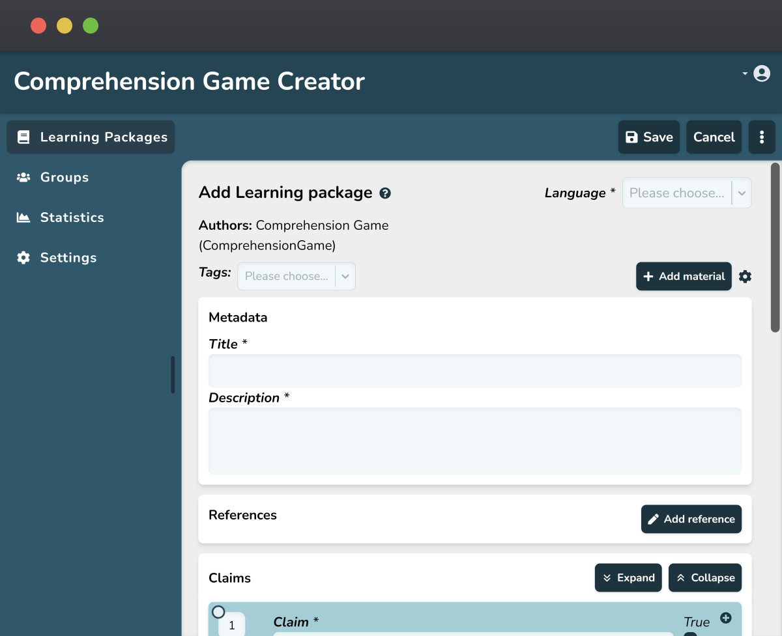Click the user account avatar icon
The width and height of the screenshot is (782, 636).
point(761,74)
